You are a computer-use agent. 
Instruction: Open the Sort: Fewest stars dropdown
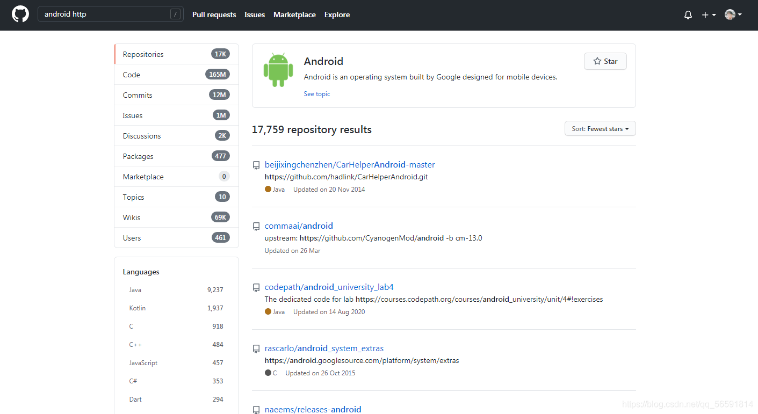point(600,129)
